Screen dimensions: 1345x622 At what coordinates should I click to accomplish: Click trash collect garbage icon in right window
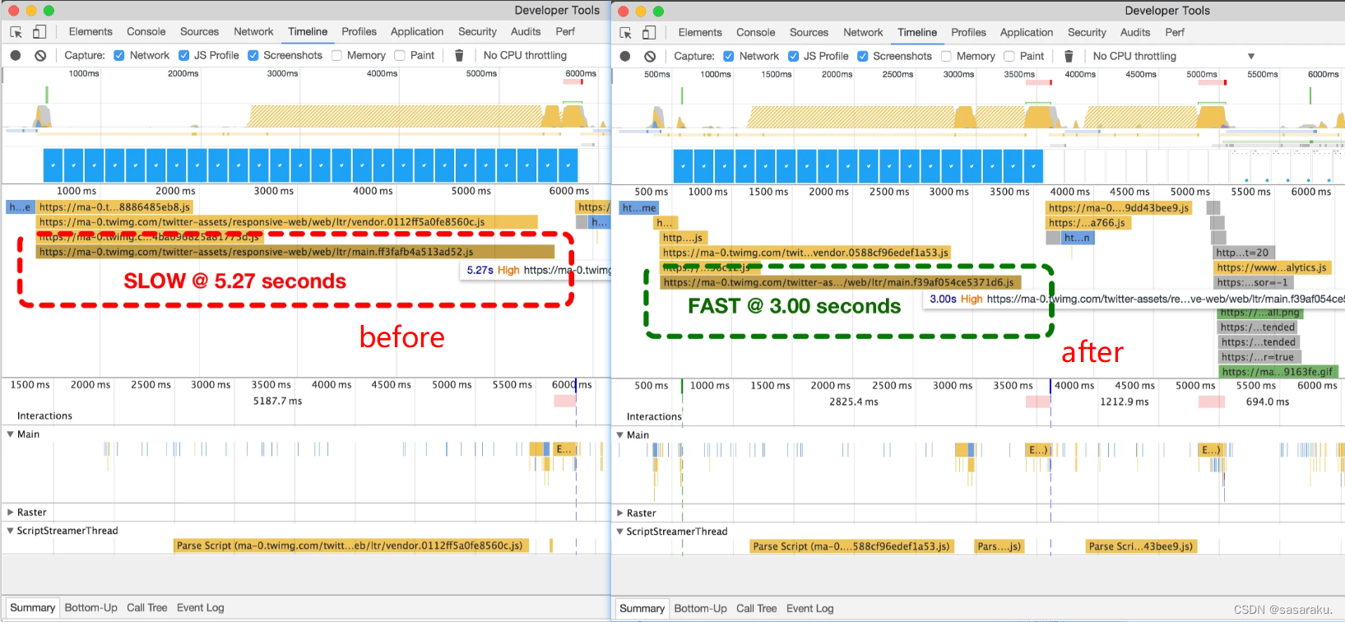pyautogui.click(x=1069, y=56)
